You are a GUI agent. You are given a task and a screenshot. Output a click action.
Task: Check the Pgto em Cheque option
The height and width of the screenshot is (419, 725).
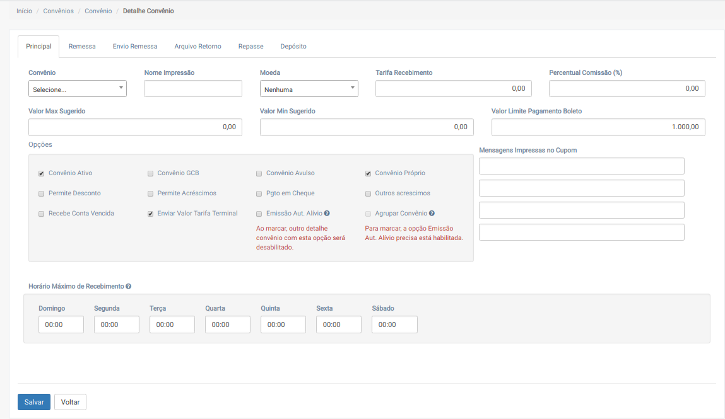click(x=259, y=193)
